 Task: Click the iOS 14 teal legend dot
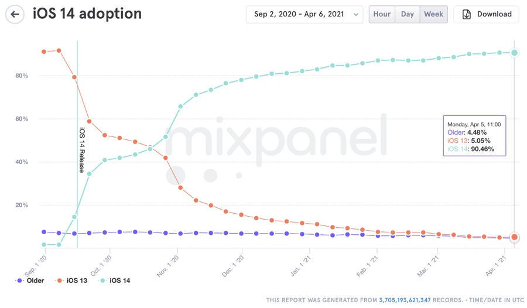coord(102,280)
